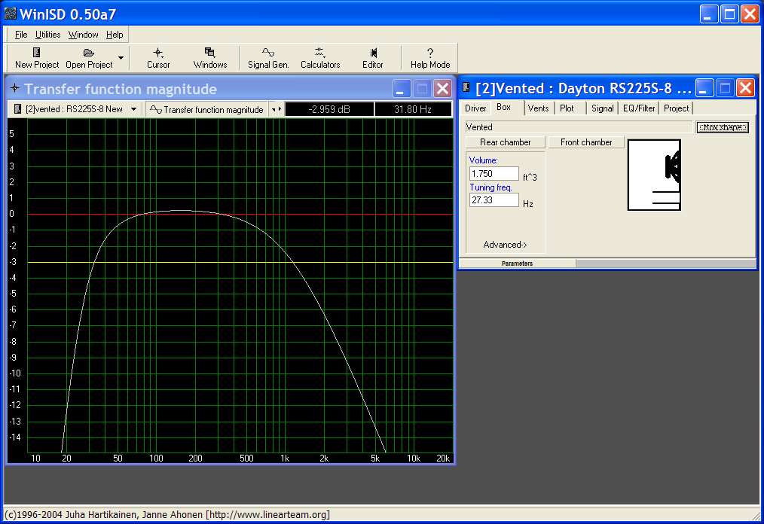Minimize the Vented project window
Image resolution: width=764 pixels, height=524 pixels.
click(x=704, y=87)
